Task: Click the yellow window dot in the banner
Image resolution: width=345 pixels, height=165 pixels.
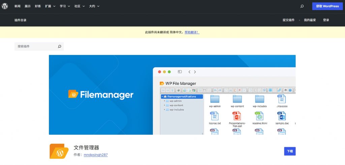Action: click(x=164, y=72)
